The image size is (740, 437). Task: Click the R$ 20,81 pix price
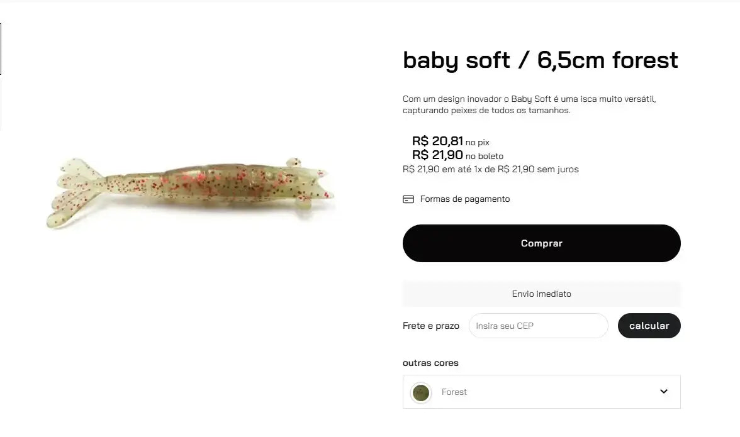pyautogui.click(x=437, y=141)
